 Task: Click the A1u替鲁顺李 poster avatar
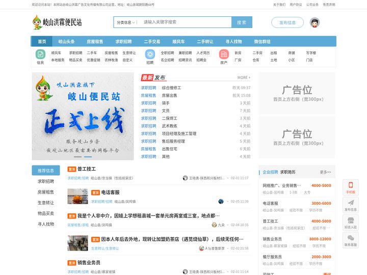[201, 248]
